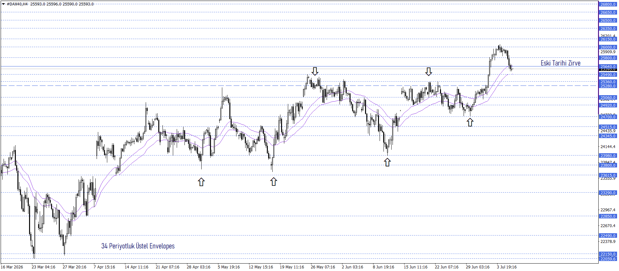Select the #DAX40,H4 chart title text
The height and width of the screenshot is (271, 619).
(x=17, y=4)
